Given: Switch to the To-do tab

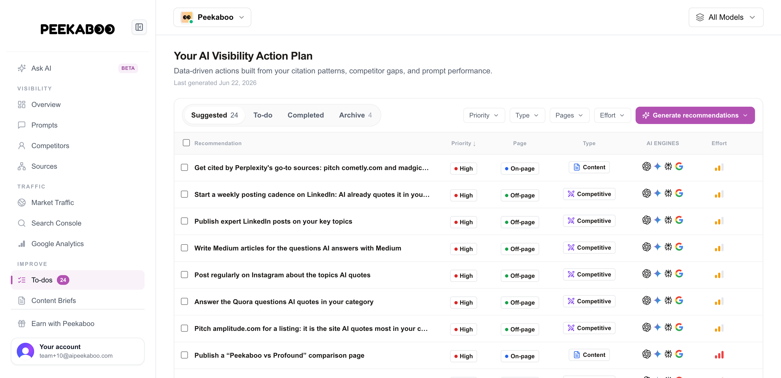Looking at the screenshot, I should [x=263, y=115].
